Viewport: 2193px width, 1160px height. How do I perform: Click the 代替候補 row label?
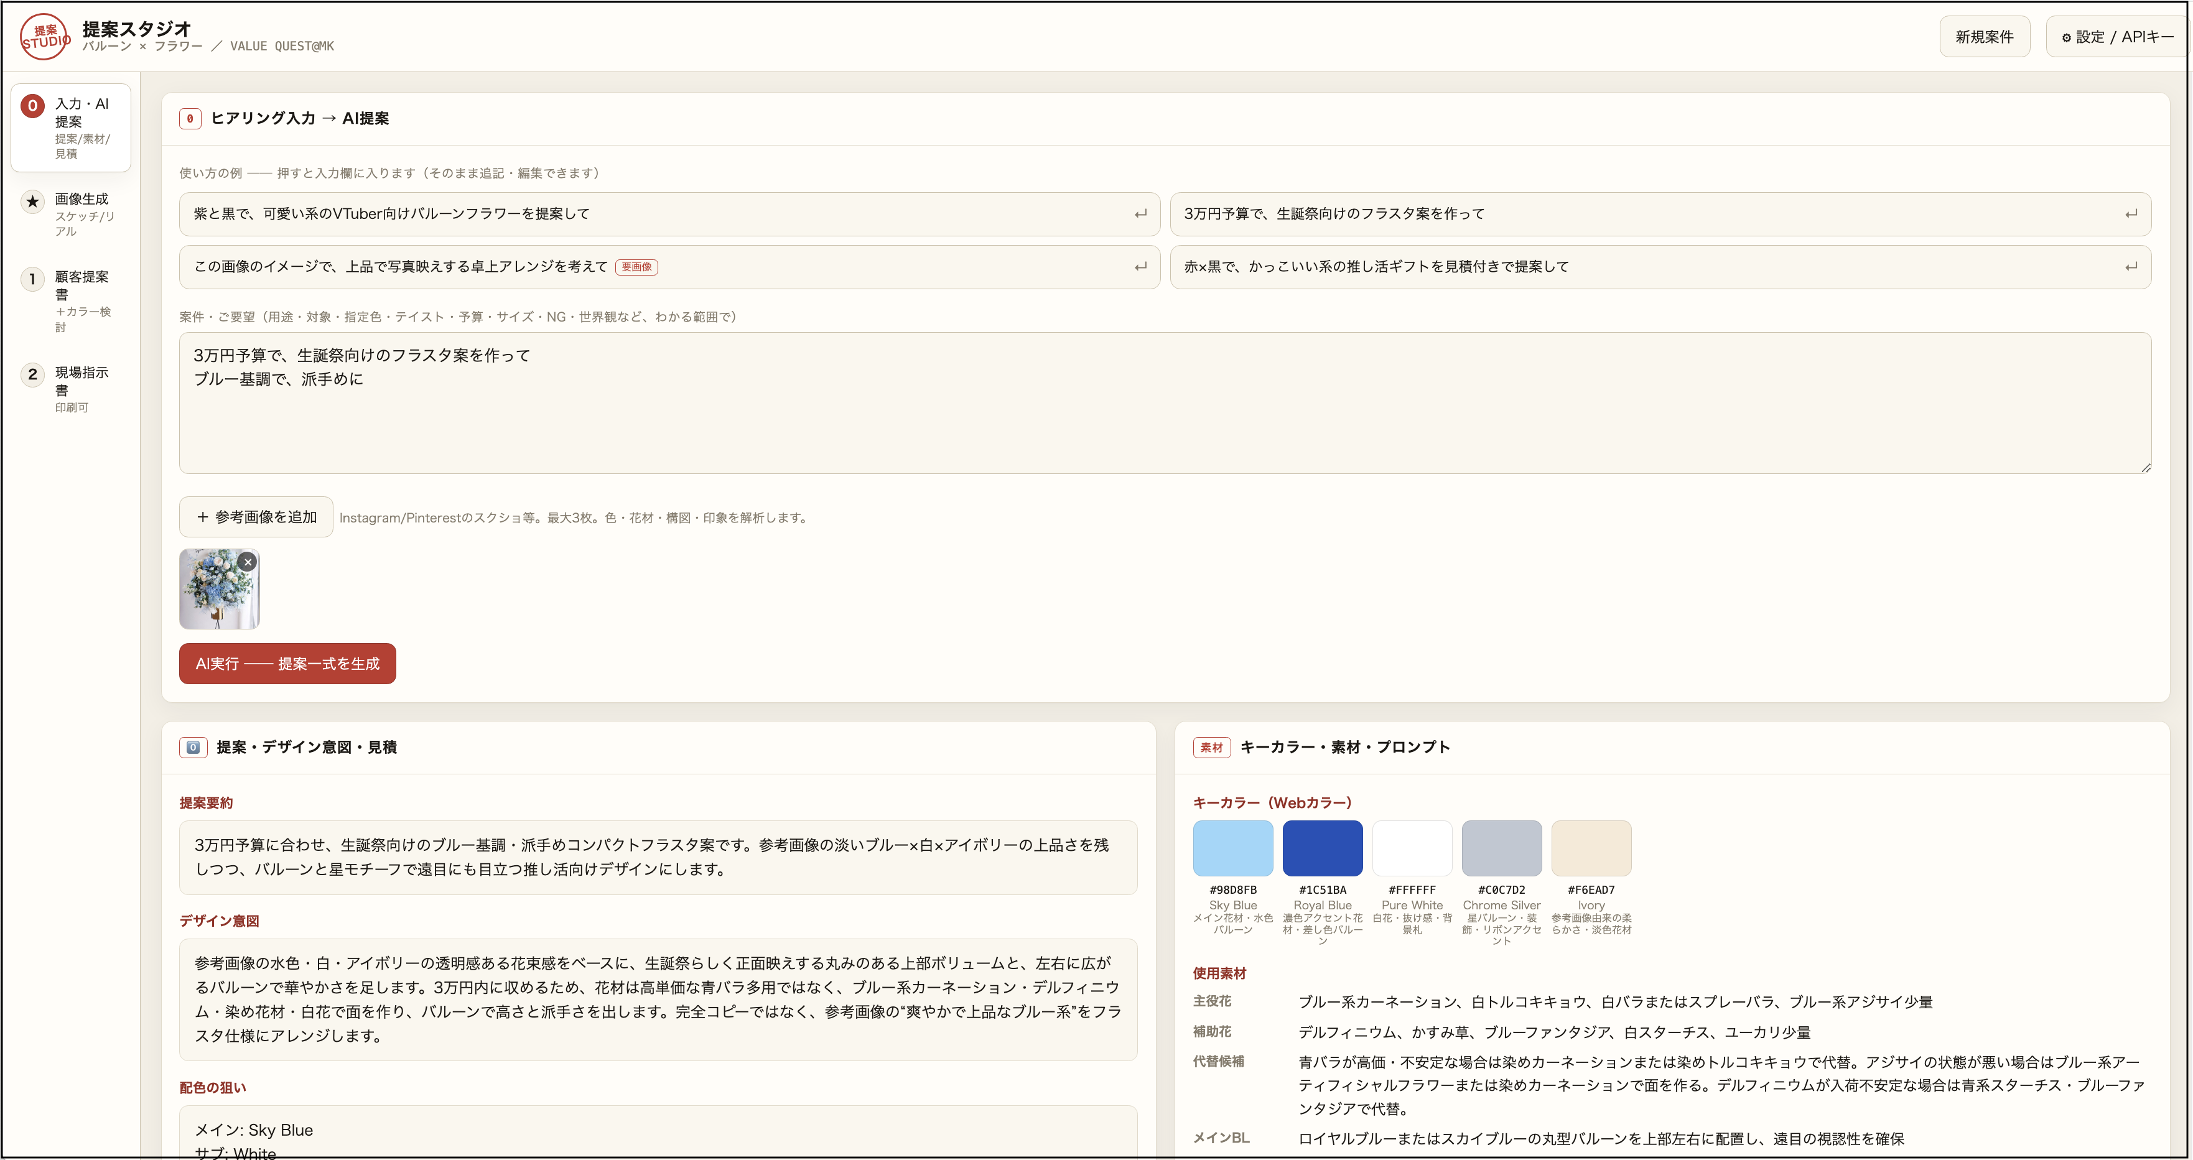pyautogui.click(x=1218, y=1061)
